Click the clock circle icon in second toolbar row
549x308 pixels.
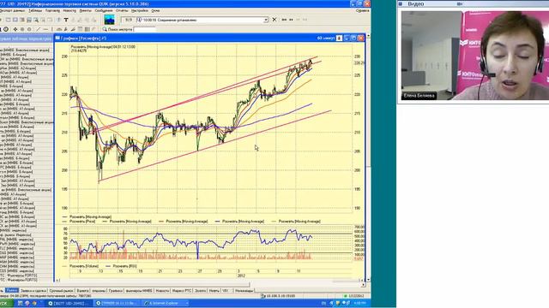pos(6,29)
